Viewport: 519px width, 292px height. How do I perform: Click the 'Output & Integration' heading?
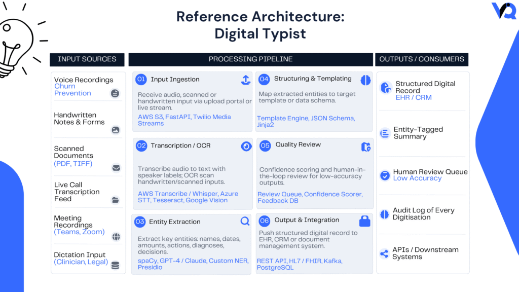tap(307, 220)
